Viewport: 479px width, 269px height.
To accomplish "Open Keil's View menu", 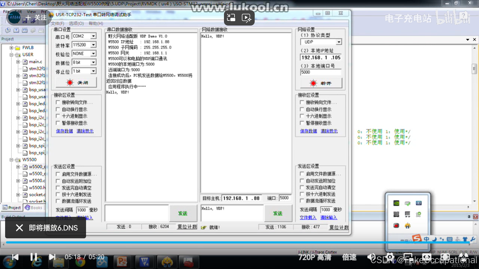I will tap(31, 12).
